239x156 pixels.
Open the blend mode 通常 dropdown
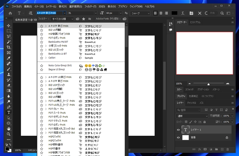(192, 116)
